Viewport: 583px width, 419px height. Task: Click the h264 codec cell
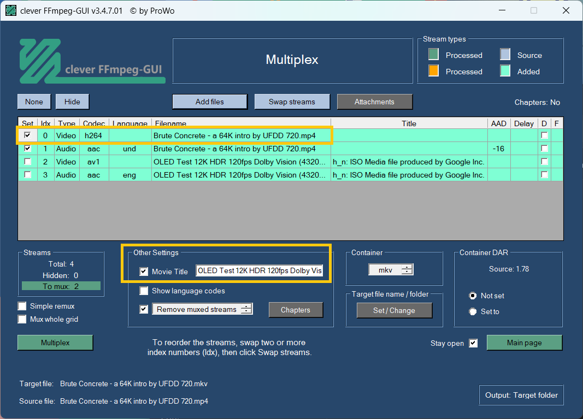click(93, 135)
